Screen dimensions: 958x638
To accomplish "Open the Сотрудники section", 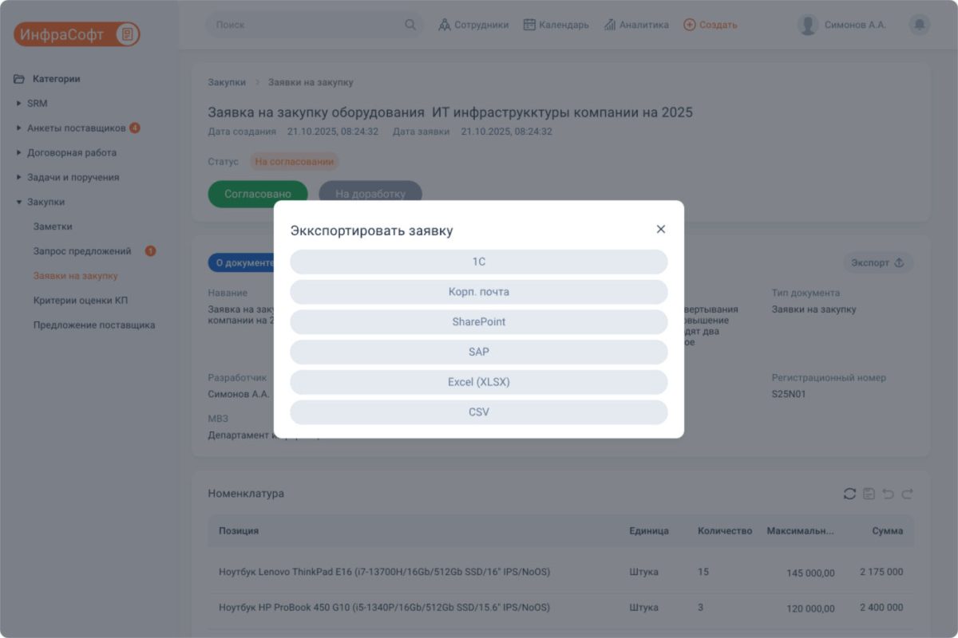I will (x=473, y=25).
